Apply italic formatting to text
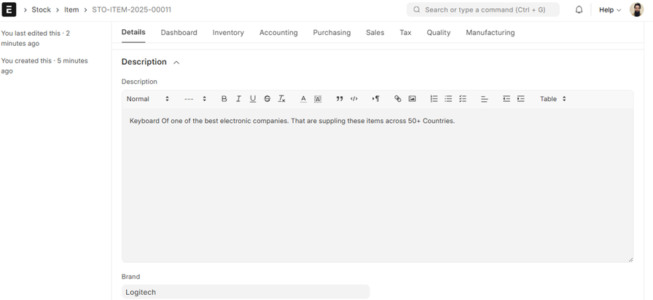The height and width of the screenshot is (300, 653). pyautogui.click(x=238, y=99)
